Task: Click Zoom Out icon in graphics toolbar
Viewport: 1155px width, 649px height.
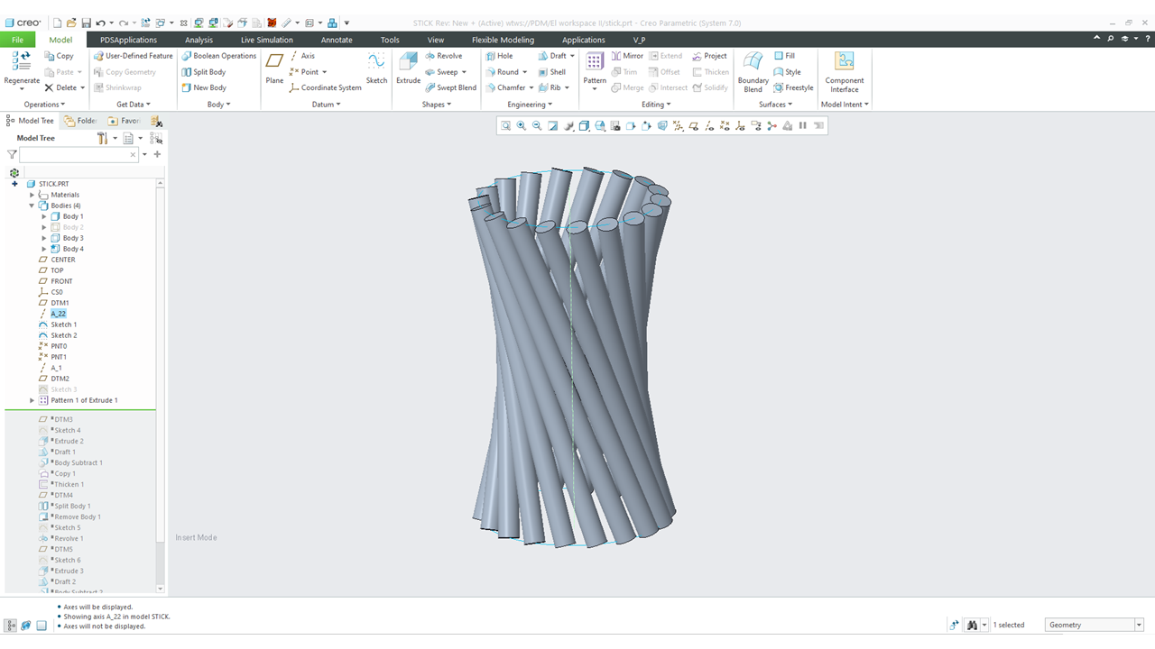Action: click(x=537, y=126)
